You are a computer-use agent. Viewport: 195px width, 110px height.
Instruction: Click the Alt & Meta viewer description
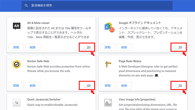(59, 32)
